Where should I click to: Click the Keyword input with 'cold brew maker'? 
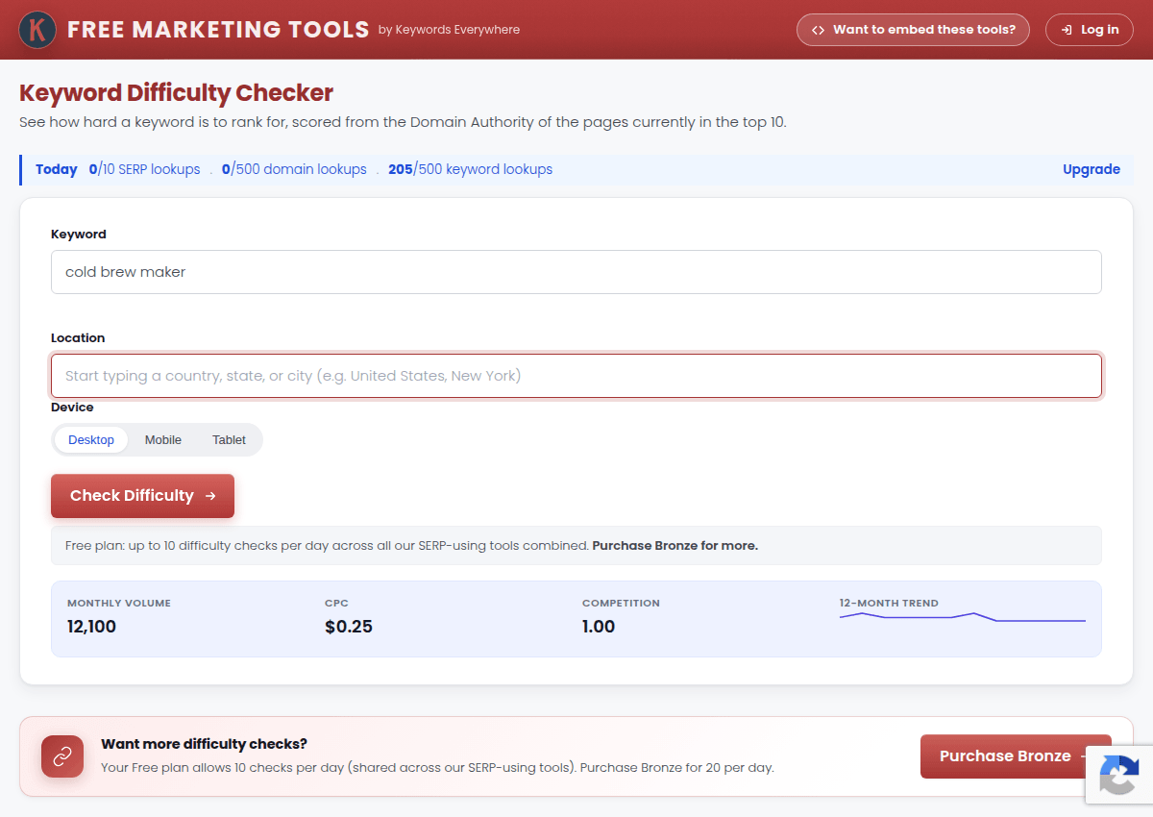point(576,272)
